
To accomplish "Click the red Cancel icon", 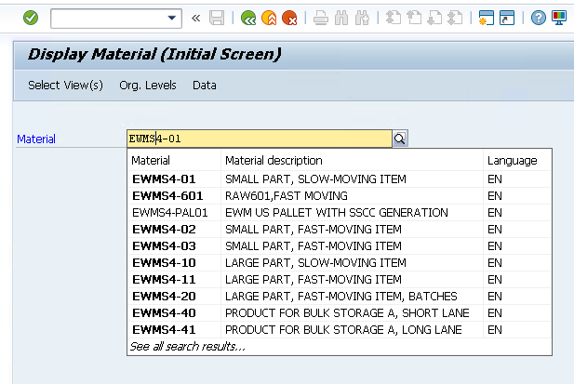I will tap(289, 18).
